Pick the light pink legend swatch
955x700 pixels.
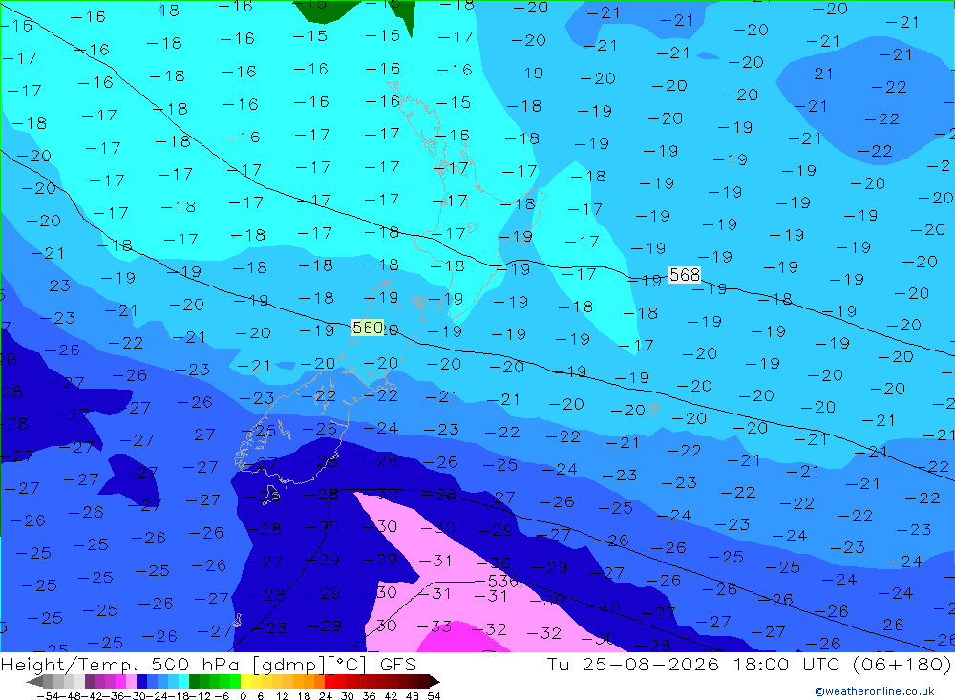(131, 681)
